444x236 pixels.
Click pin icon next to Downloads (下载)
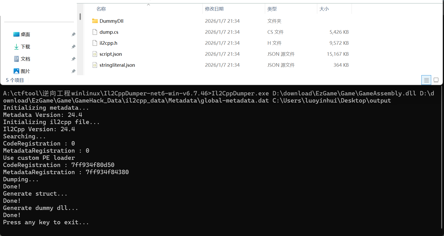click(73, 47)
